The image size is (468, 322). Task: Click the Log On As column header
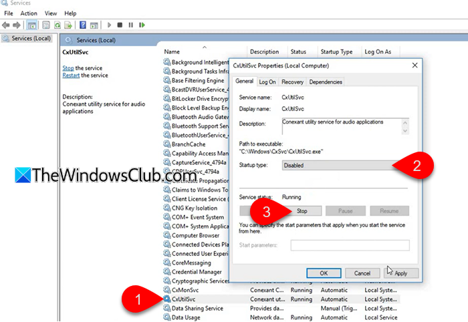(378, 51)
